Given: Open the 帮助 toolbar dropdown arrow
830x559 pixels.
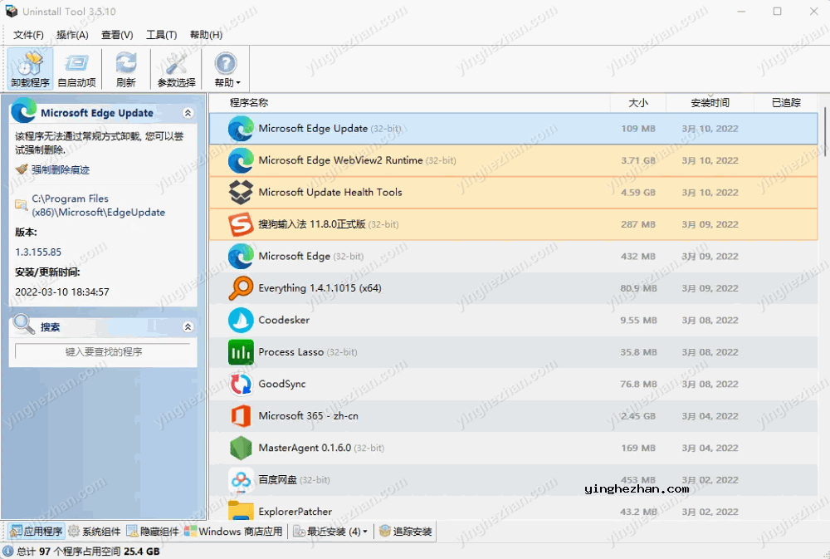Looking at the screenshot, I should (x=238, y=83).
